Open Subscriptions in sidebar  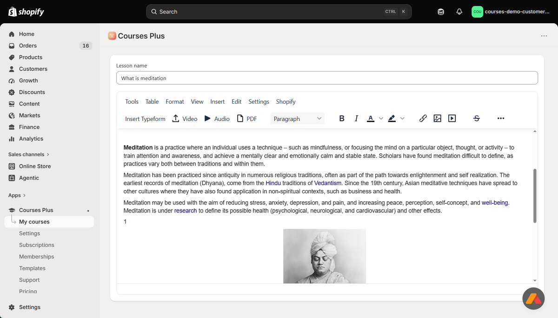click(x=37, y=245)
